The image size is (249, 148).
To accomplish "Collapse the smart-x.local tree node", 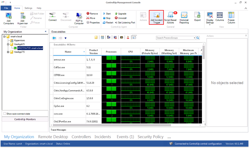I will [4, 36].
